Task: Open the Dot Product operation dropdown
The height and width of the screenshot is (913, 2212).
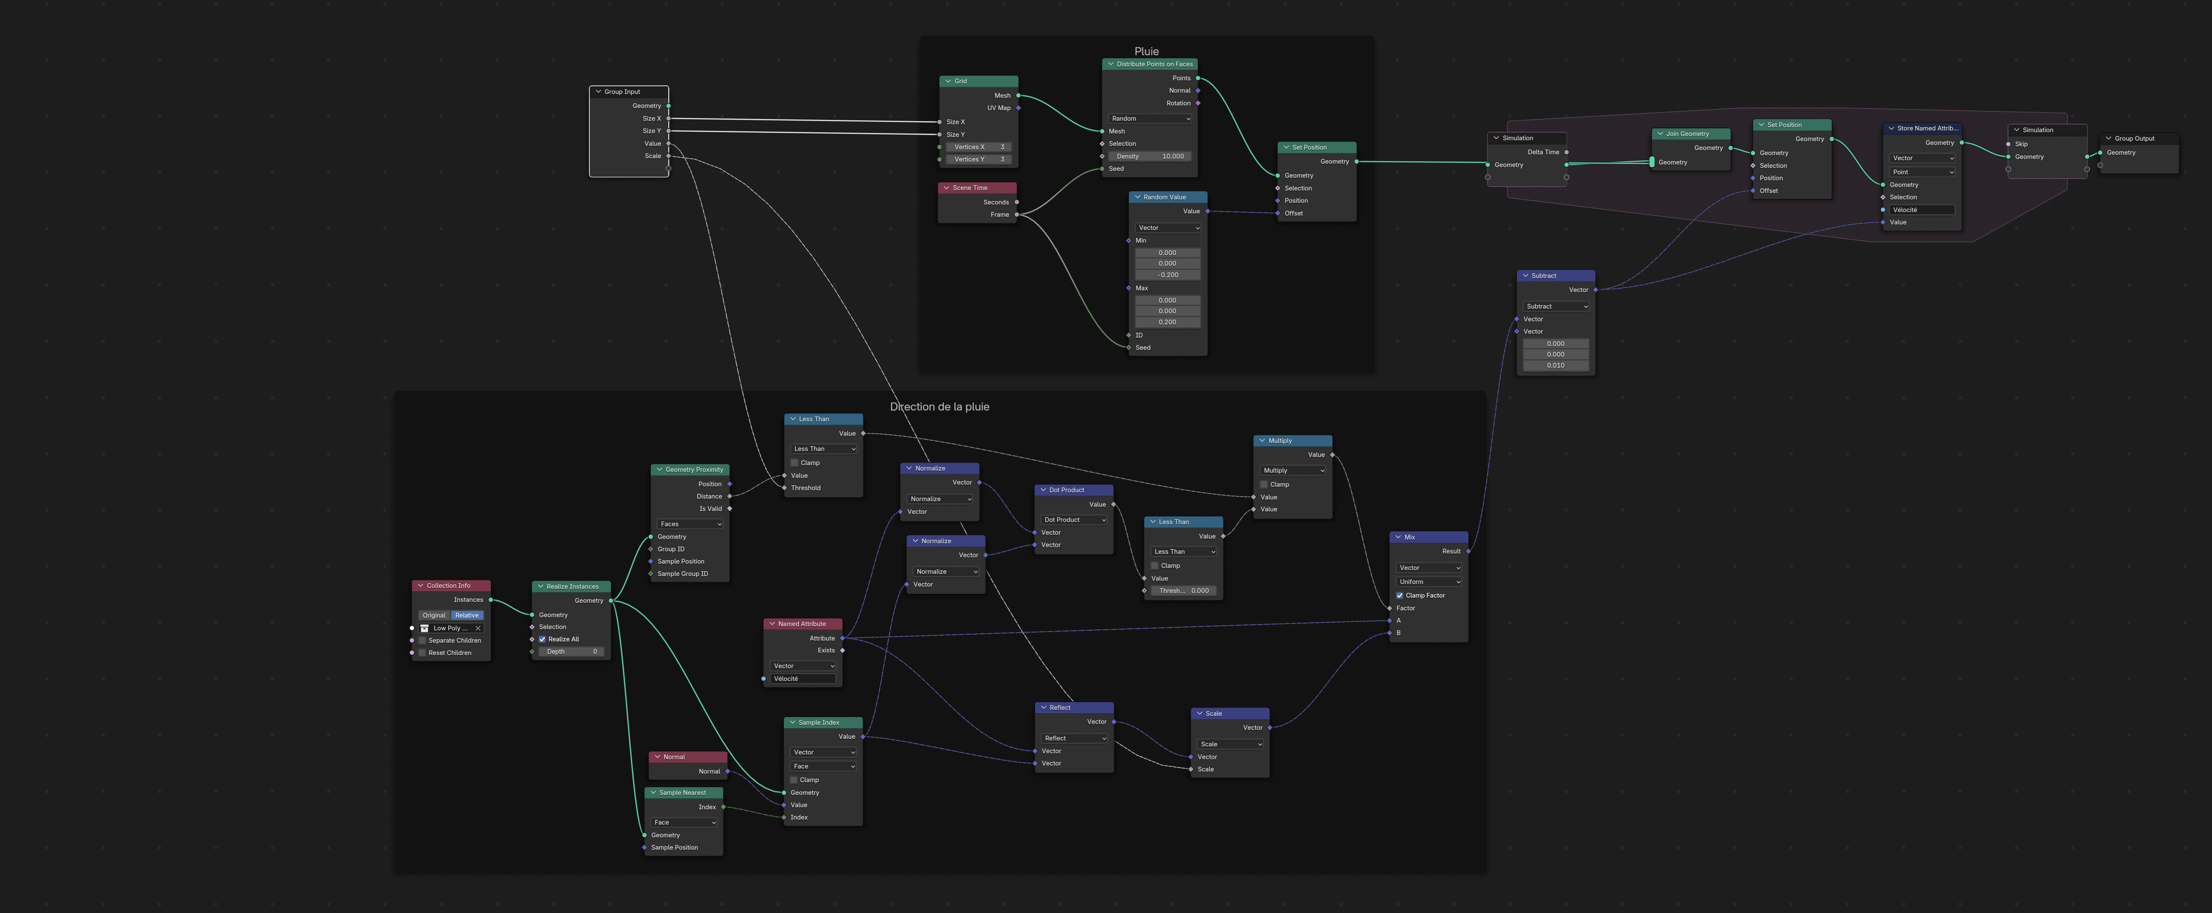Action: (1074, 520)
